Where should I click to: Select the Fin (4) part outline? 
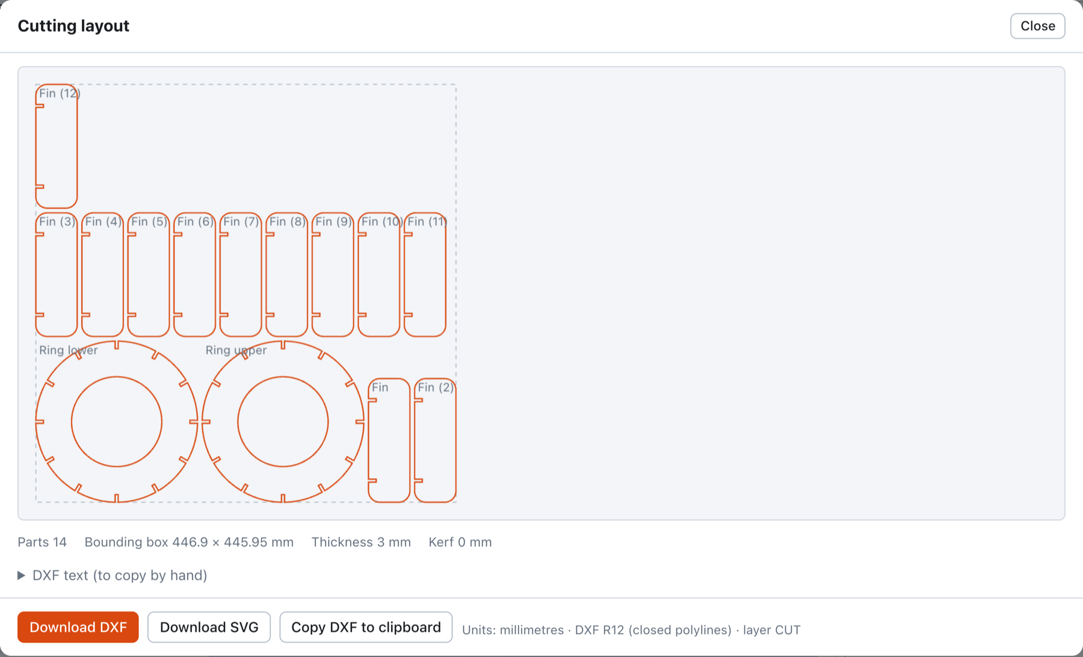pos(102,274)
